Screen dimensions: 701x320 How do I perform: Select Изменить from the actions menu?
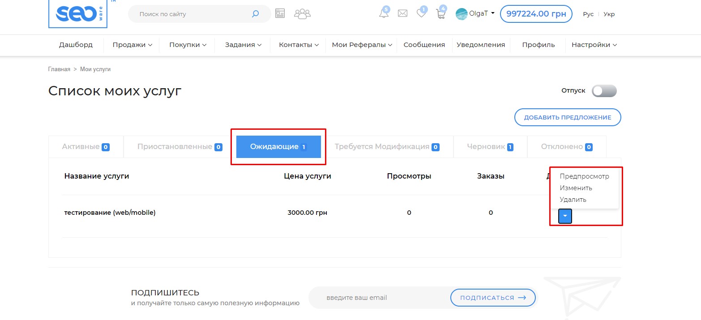tap(576, 188)
